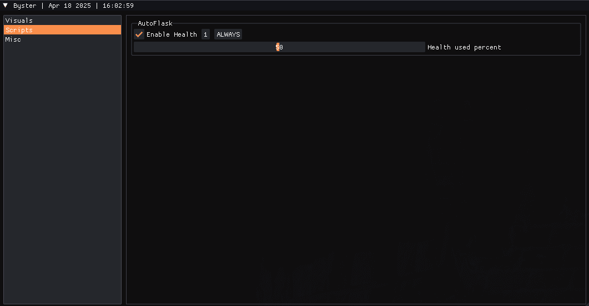Image resolution: width=589 pixels, height=306 pixels.
Task: Click the blank title bar area right of the clock
Action: pyautogui.click(x=361, y=6)
